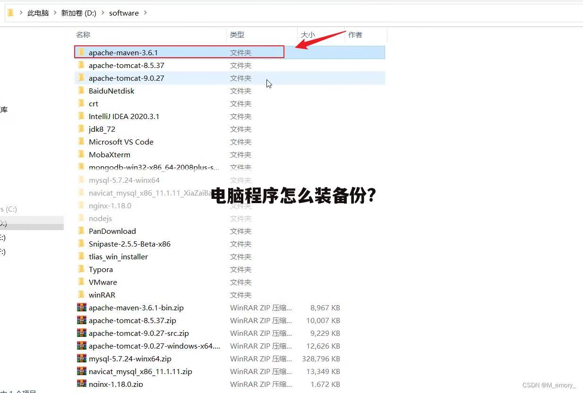The height and width of the screenshot is (393, 583).
Task: Click the PanDownload folder icon
Action: click(81, 231)
